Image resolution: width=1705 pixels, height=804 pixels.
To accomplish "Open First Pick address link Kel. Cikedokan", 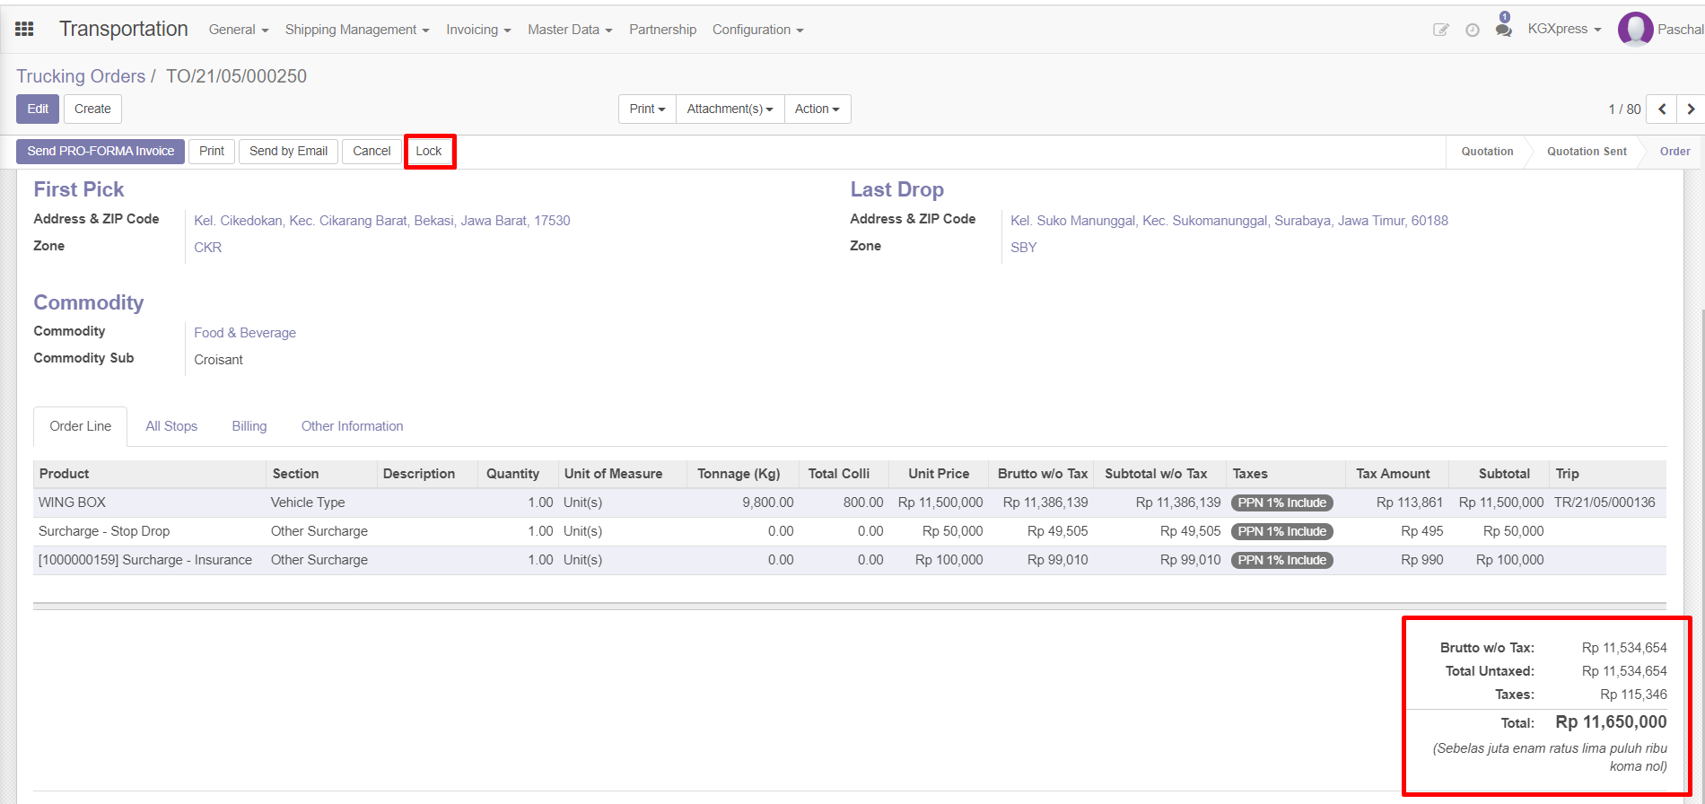I will click(382, 221).
